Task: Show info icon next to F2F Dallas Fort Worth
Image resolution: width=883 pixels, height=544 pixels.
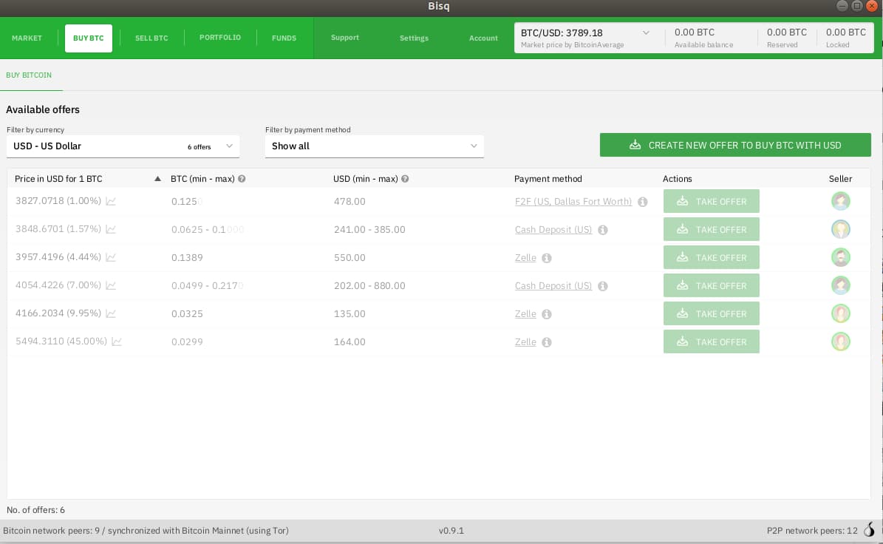Action: pyautogui.click(x=643, y=202)
